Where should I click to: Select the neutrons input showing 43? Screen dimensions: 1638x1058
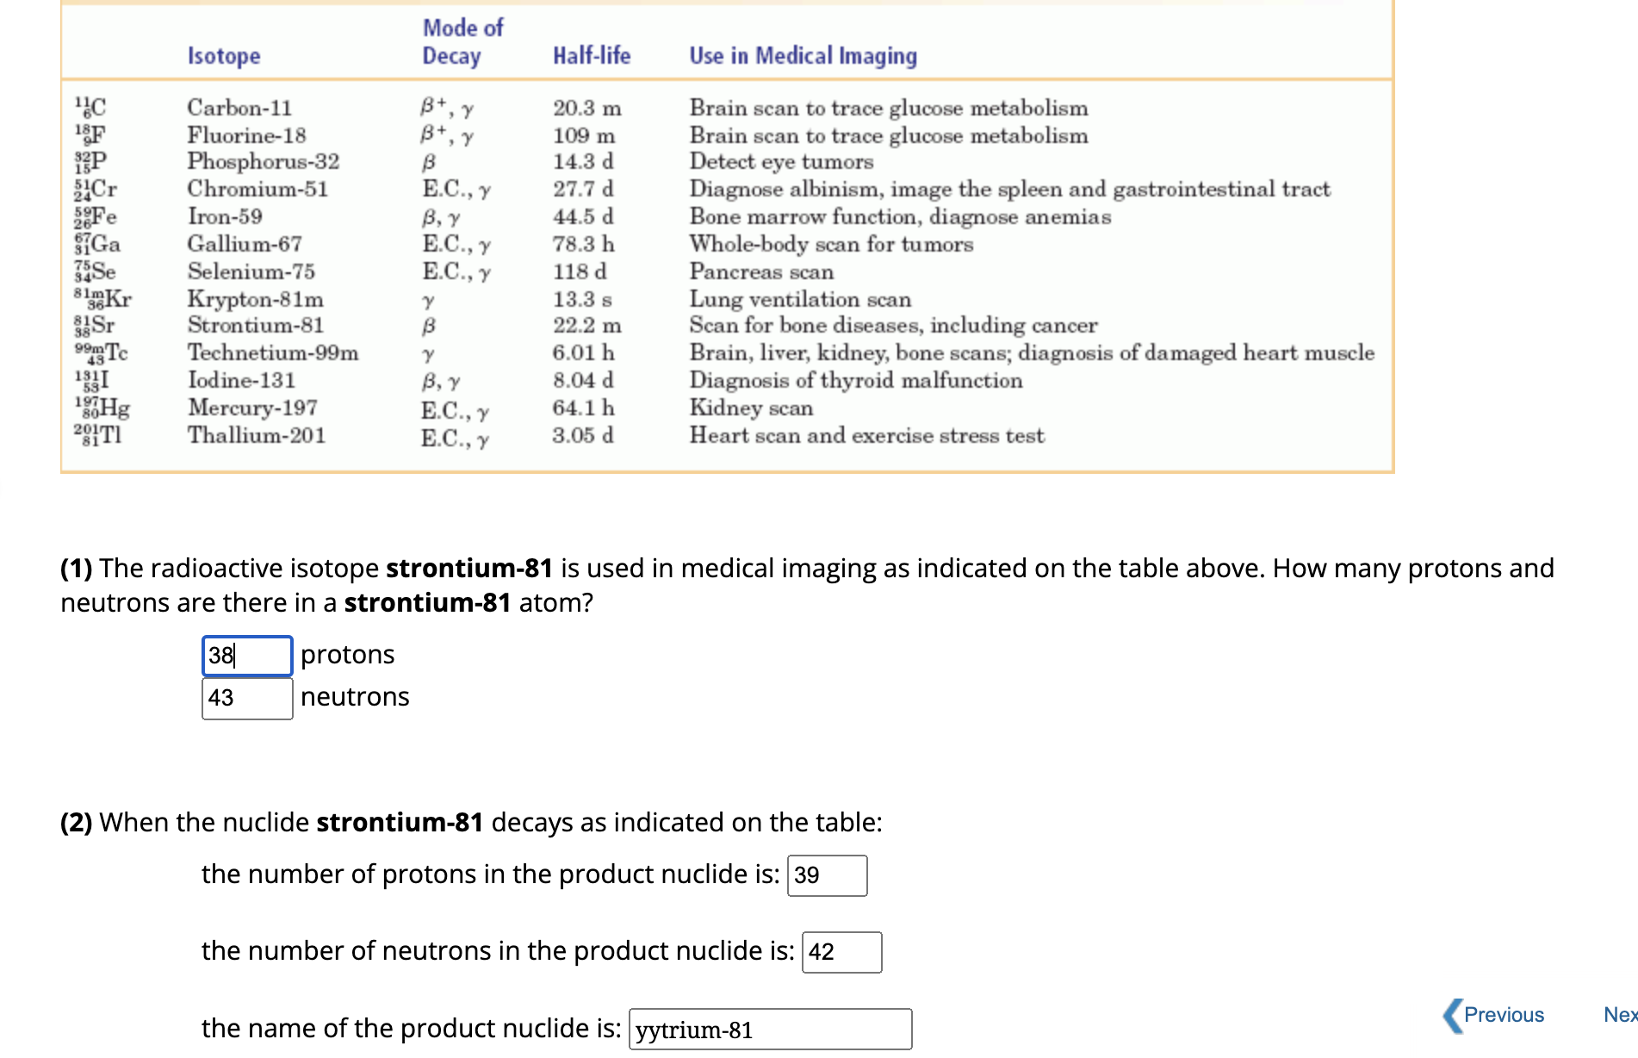click(x=247, y=698)
